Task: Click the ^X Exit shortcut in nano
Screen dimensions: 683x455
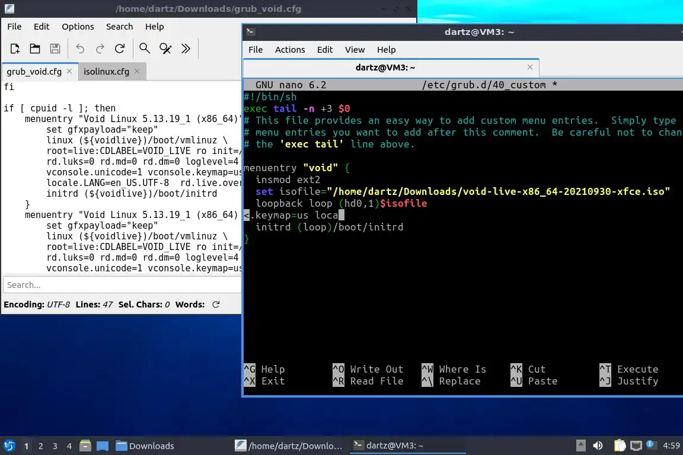Action: point(264,381)
